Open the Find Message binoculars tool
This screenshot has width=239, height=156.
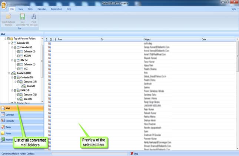click(34, 16)
